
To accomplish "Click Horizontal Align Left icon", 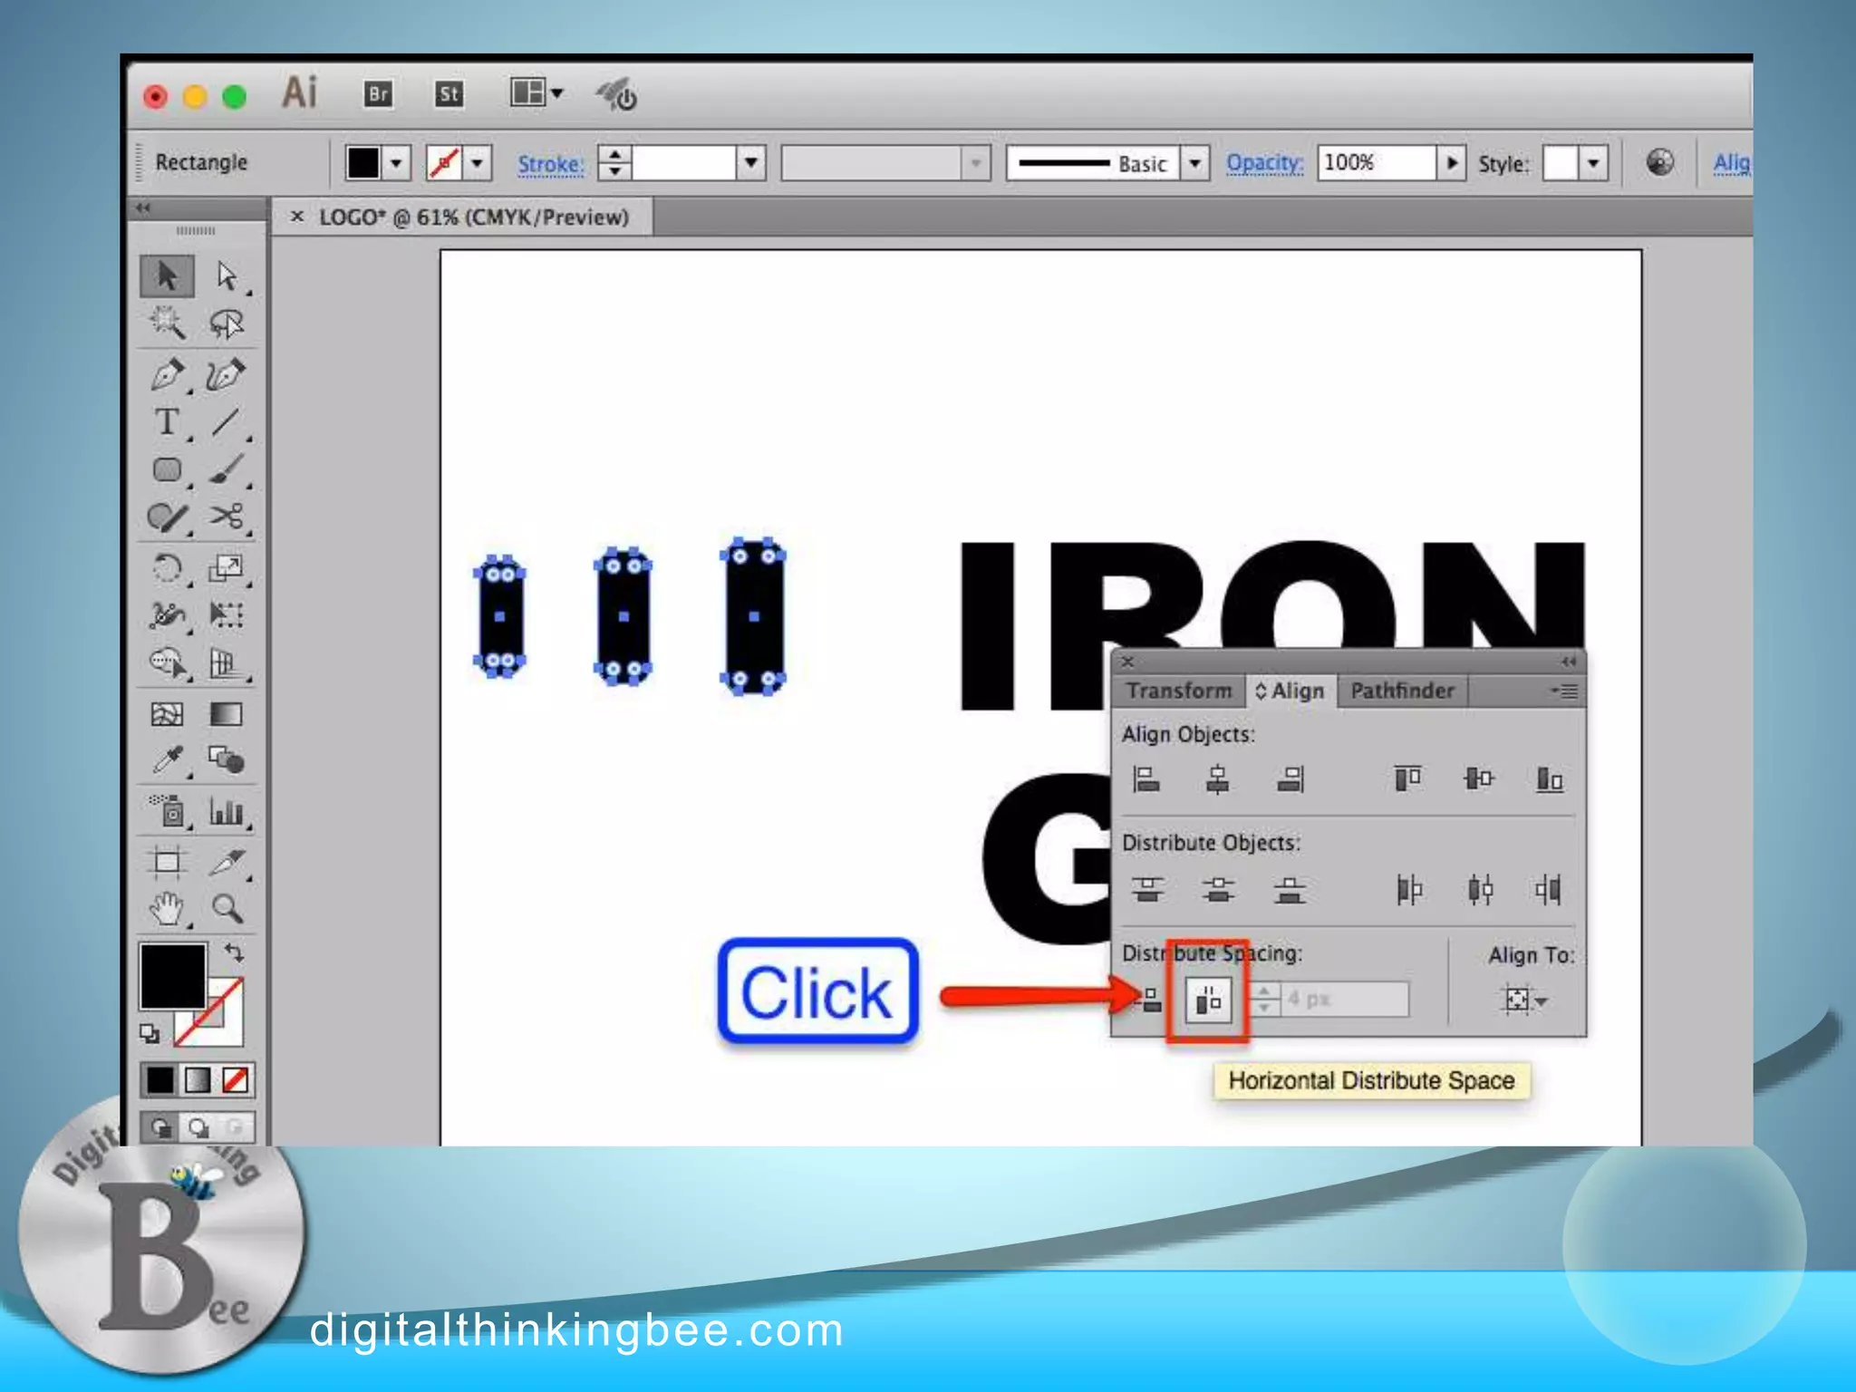I will click(1146, 779).
